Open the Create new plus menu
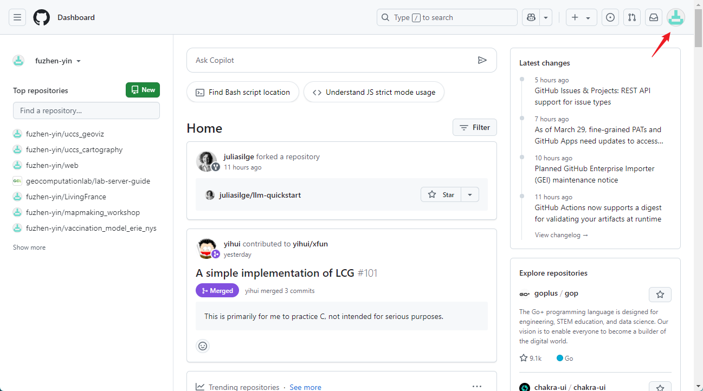The image size is (703, 391). [x=582, y=17]
